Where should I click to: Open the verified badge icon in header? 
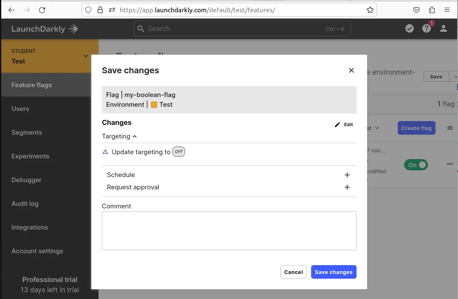[410, 28]
